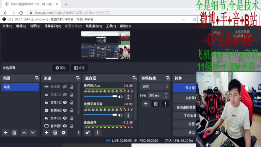261x147 pixels.
Task: Open the 渐变 transition dropdown
Action: (154, 87)
